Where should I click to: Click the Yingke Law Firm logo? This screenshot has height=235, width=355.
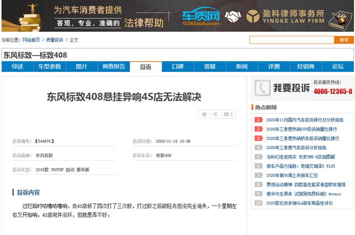pyautogui.click(x=285, y=16)
